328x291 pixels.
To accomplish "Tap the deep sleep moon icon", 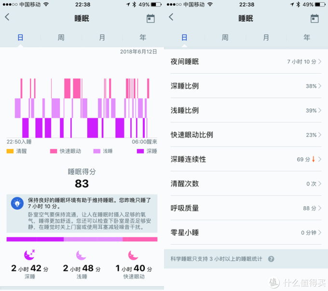I will click(29, 255).
